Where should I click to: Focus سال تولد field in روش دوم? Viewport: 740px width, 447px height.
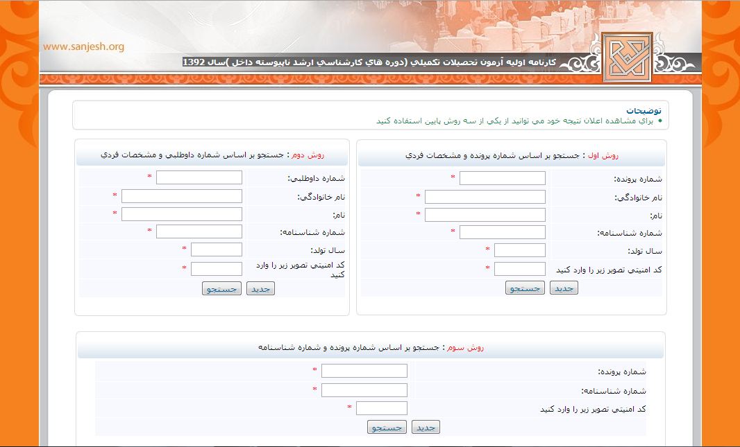click(x=216, y=249)
